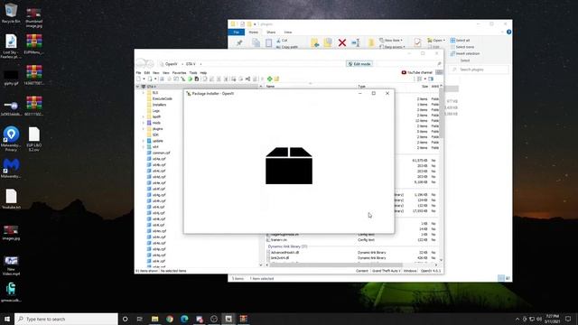Expand the plugins folder node

point(144,128)
